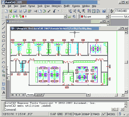Save the drawing with floppy disk icon

point(15,11)
